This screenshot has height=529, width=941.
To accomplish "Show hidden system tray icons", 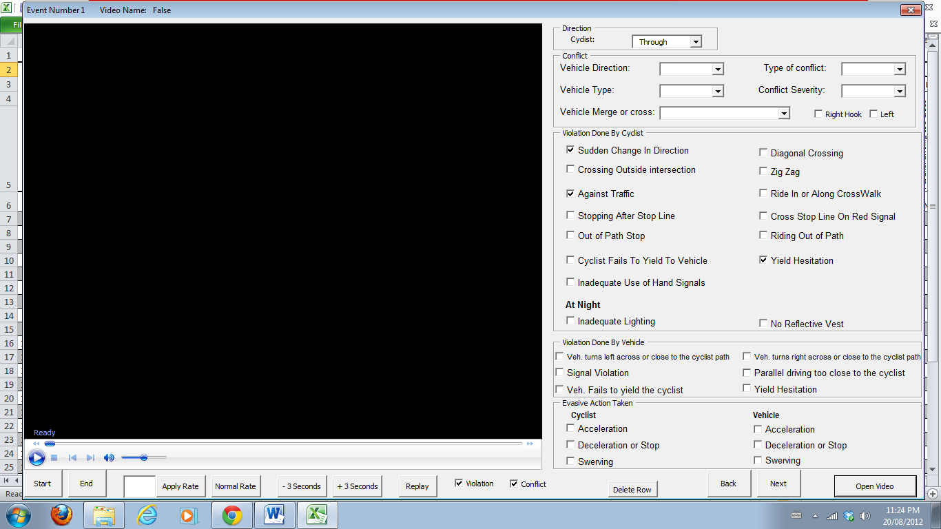I will click(x=816, y=516).
